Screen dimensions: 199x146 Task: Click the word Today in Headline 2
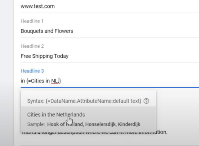(61, 56)
